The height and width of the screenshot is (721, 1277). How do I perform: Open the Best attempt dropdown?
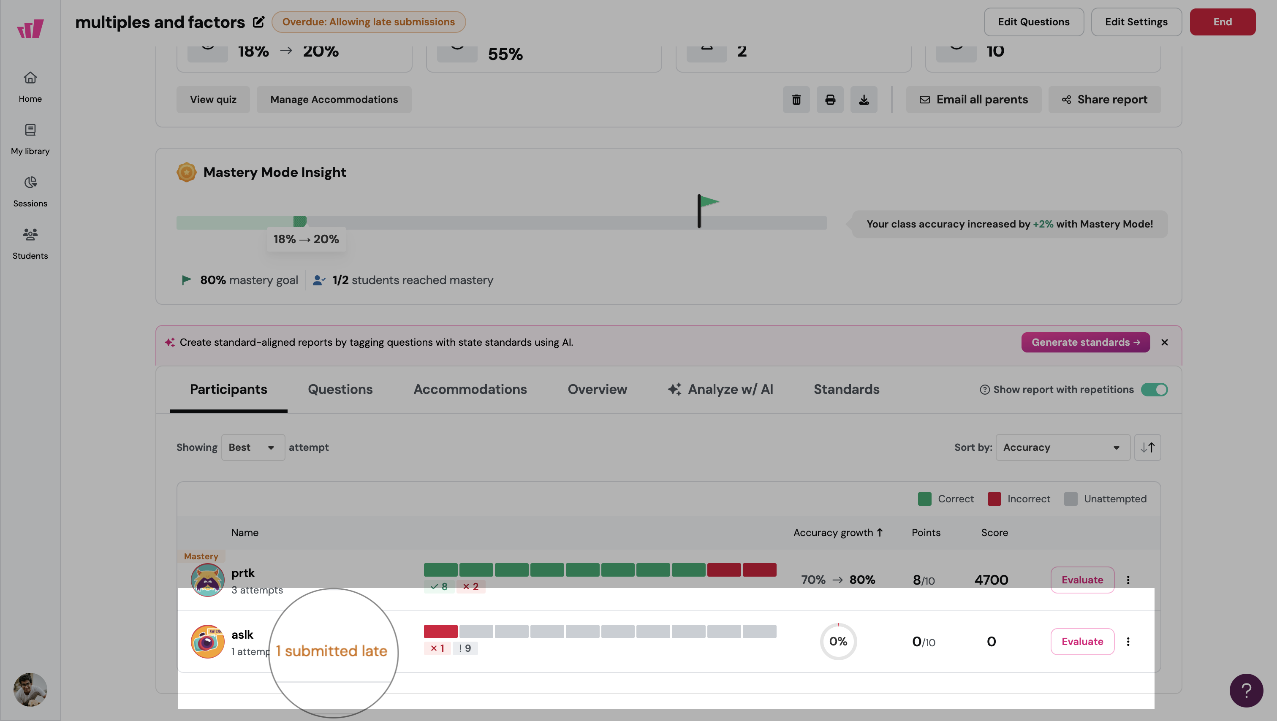253,447
